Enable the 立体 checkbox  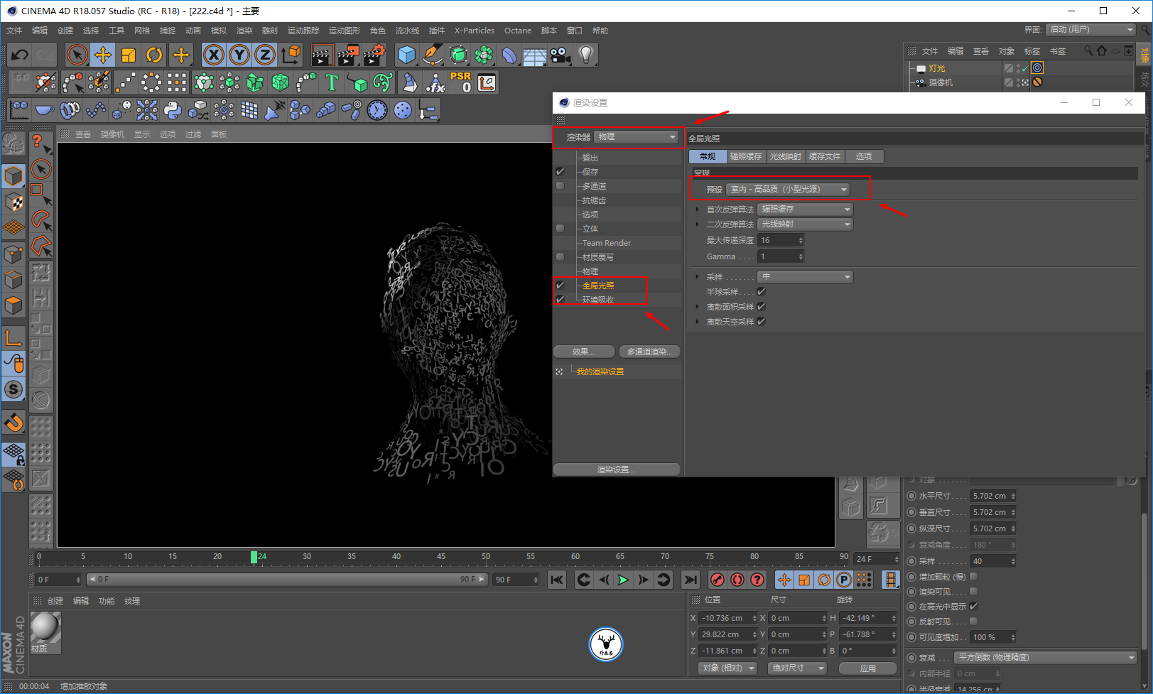(x=560, y=229)
